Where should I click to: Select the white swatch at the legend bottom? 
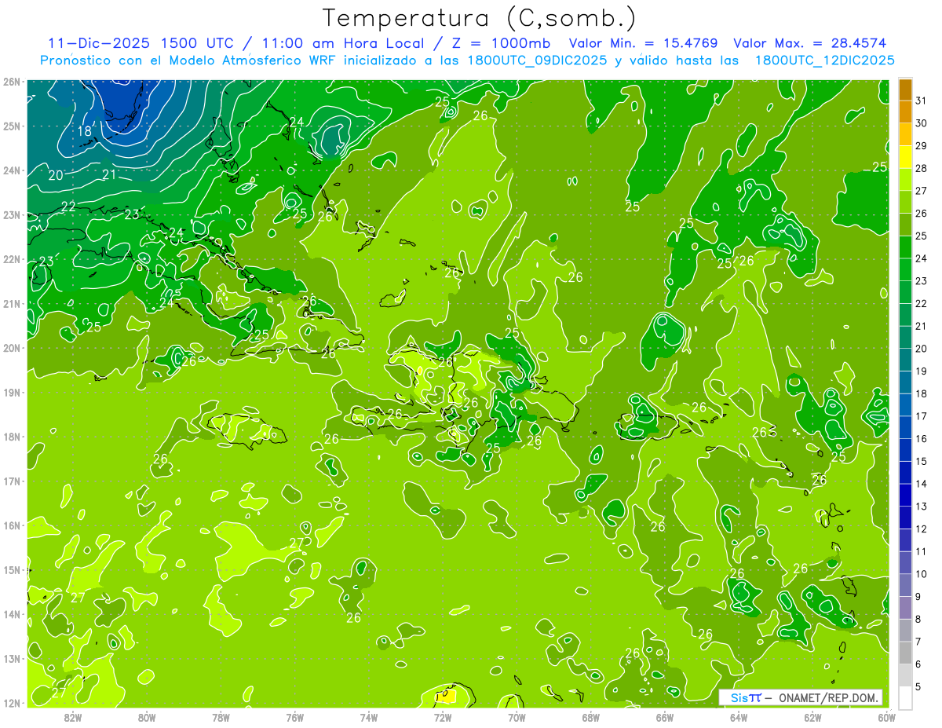[x=905, y=697]
